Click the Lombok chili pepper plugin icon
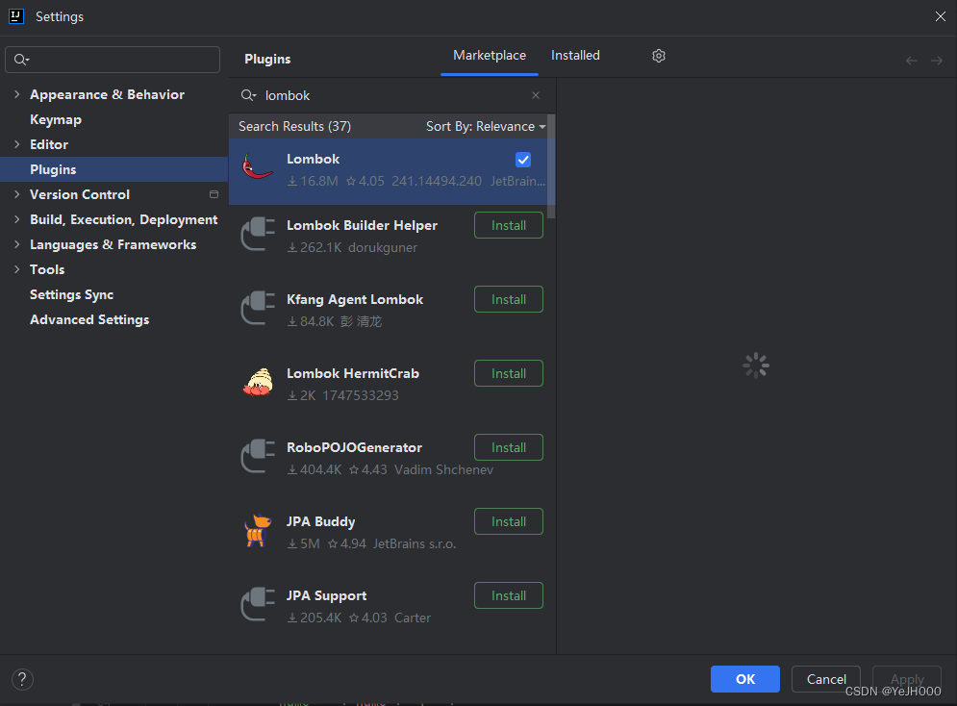Viewport: 957px width, 706px height. pyautogui.click(x=258, y=166)
